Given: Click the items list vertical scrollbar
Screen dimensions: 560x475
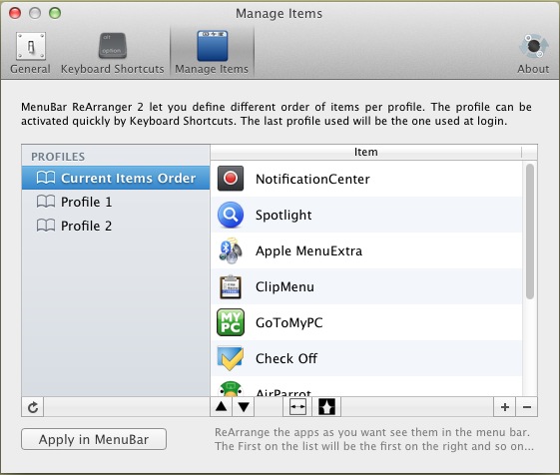Looking at the screenshot, I should click(530, 232).
